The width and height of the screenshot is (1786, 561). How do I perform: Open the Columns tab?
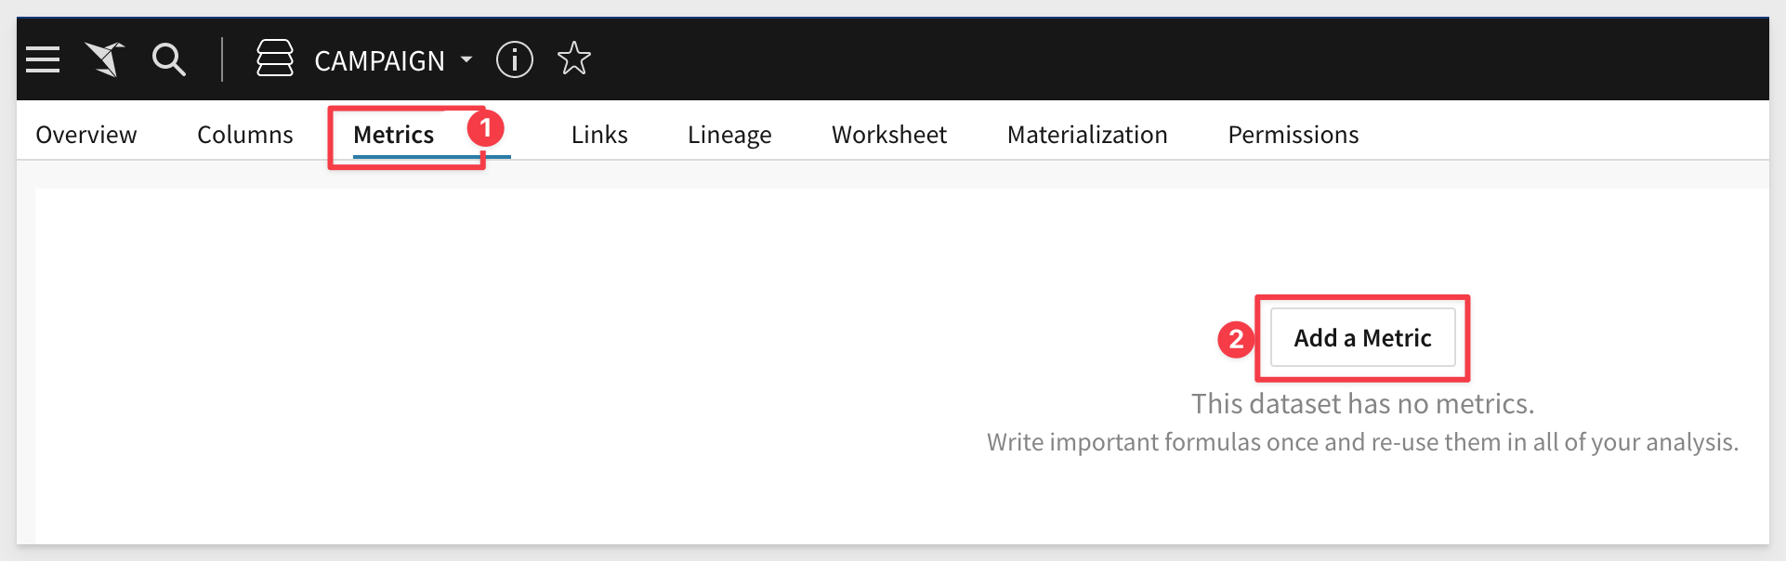point(245,135)
